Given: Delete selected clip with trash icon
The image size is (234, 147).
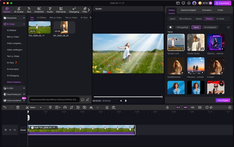Looking at the screenshot, I should click(18, 107).
